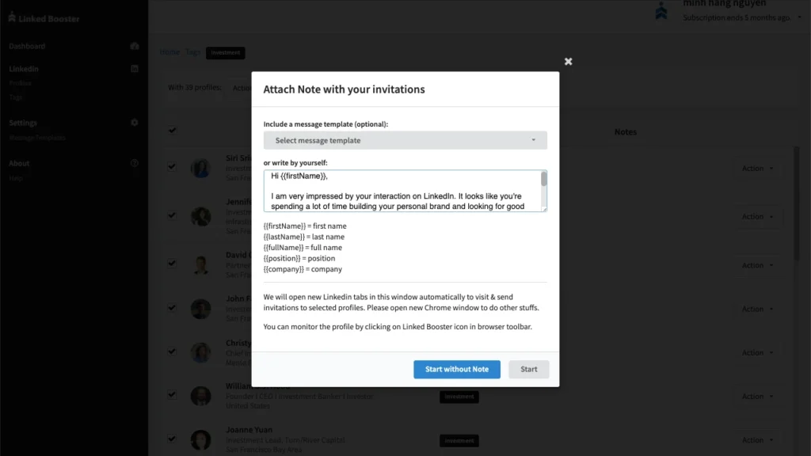Open Joanne Yuan's profile picture

[x=201, y=439]
